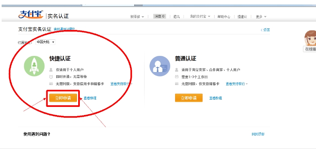Viewport: 316px width, 149px height.
Task: Click the 普通认证 heading
Action: 186,59
